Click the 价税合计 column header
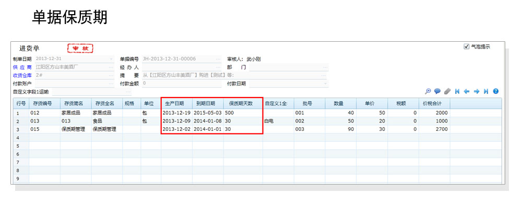This screenshot has width=522, height=206. (x=434, y=103)
